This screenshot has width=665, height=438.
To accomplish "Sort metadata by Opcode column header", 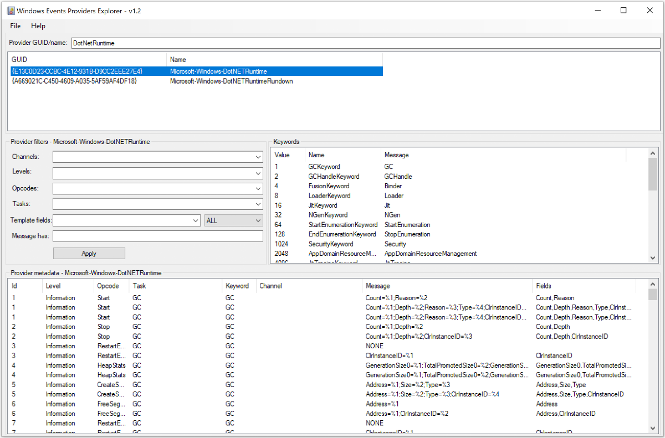I will click(111, 286).
